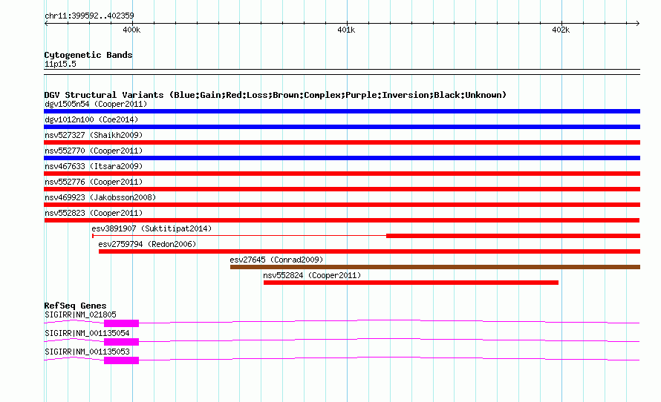
Task: Click the right arrow end of the ruler
Action: (638, 24)
